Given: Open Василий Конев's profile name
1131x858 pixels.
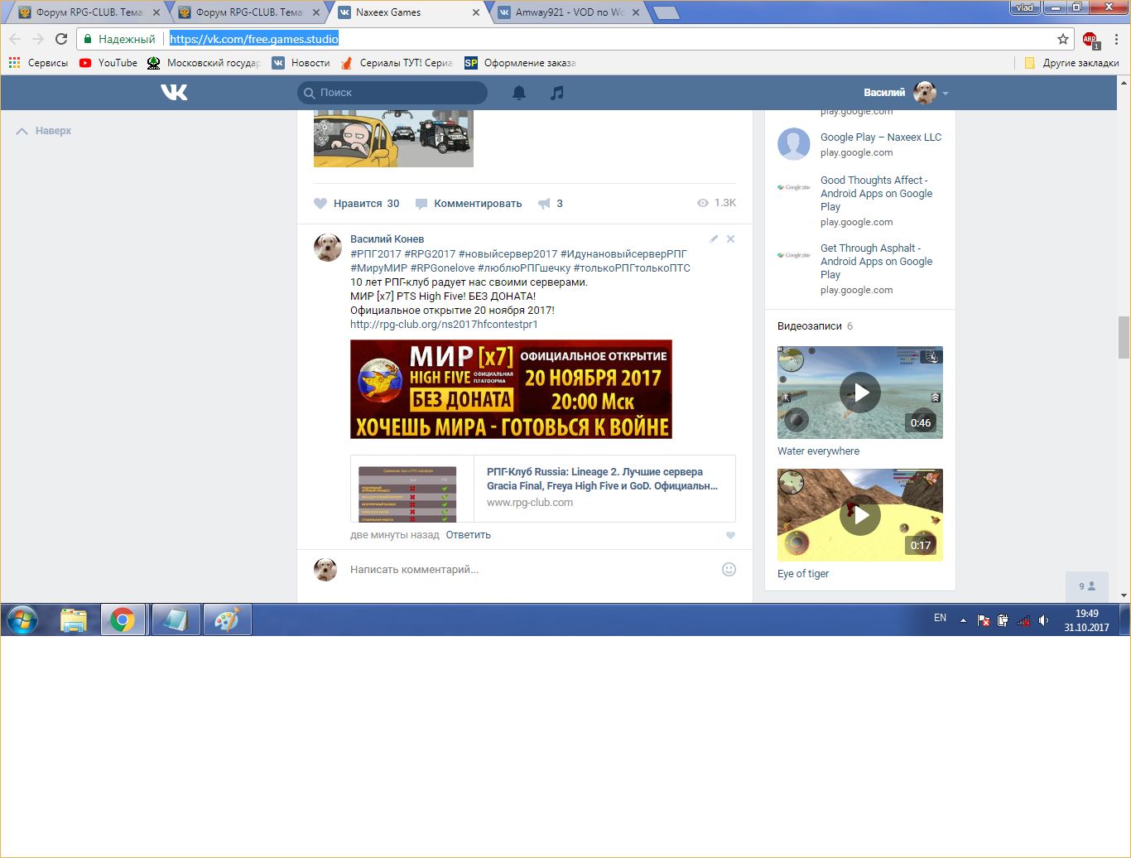Looking at the screenshot, I should point(387,239).
